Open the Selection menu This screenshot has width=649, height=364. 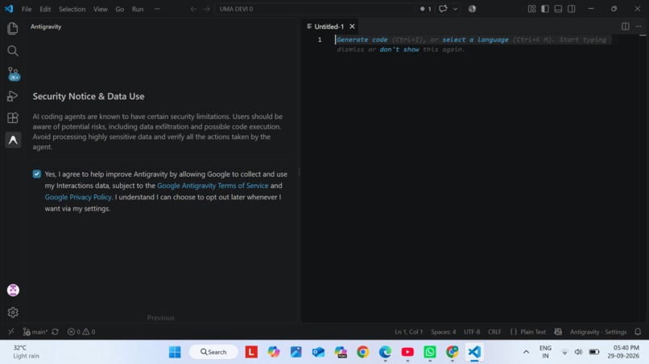[x=72, y=9]
